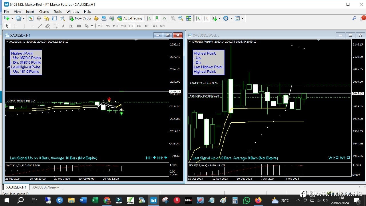Switch chart to bar chart style
Viewport: 366px width, 206px height.
coord(149,18)
